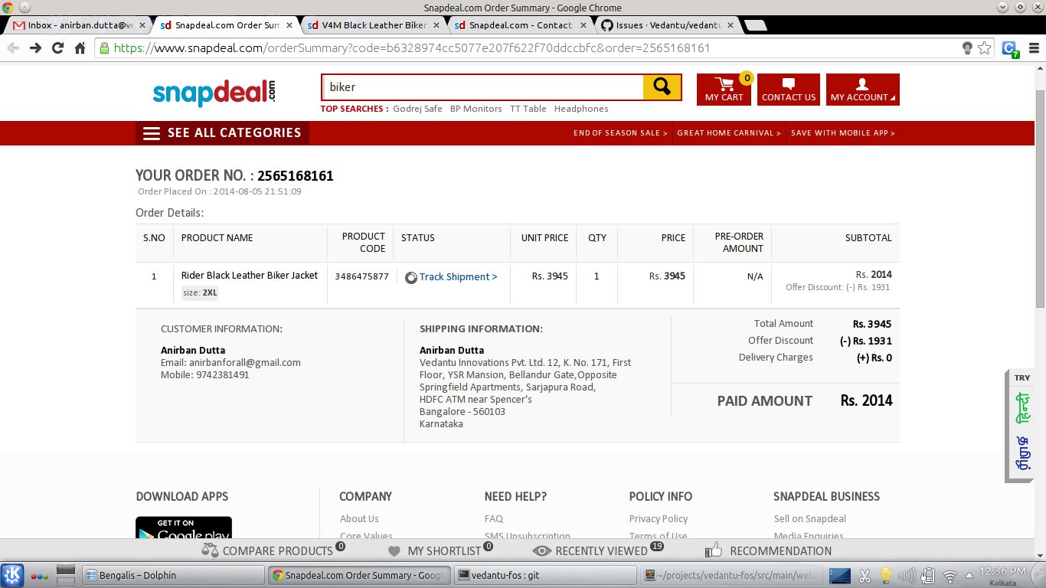Expand the See All Categories menu

[x=223, y=133]
